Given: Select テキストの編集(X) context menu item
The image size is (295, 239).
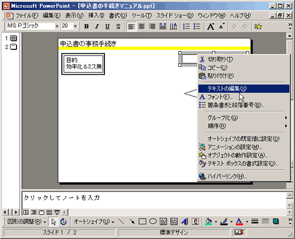Looking at the screenshot, I should [x=244, y=88].
